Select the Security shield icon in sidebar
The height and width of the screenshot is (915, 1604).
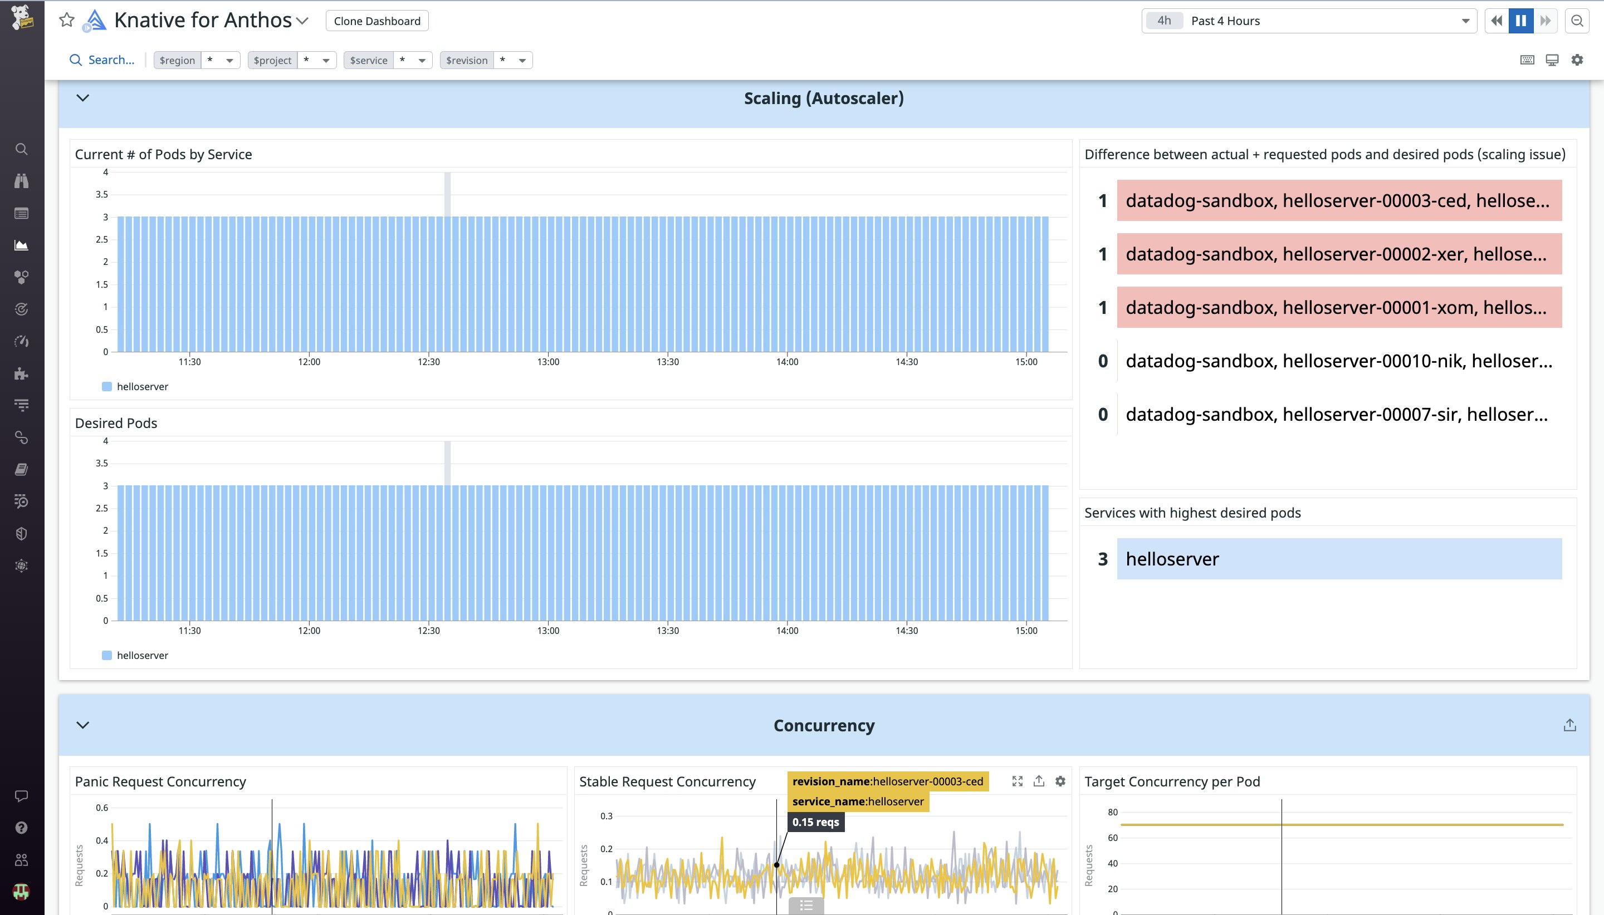21,533
